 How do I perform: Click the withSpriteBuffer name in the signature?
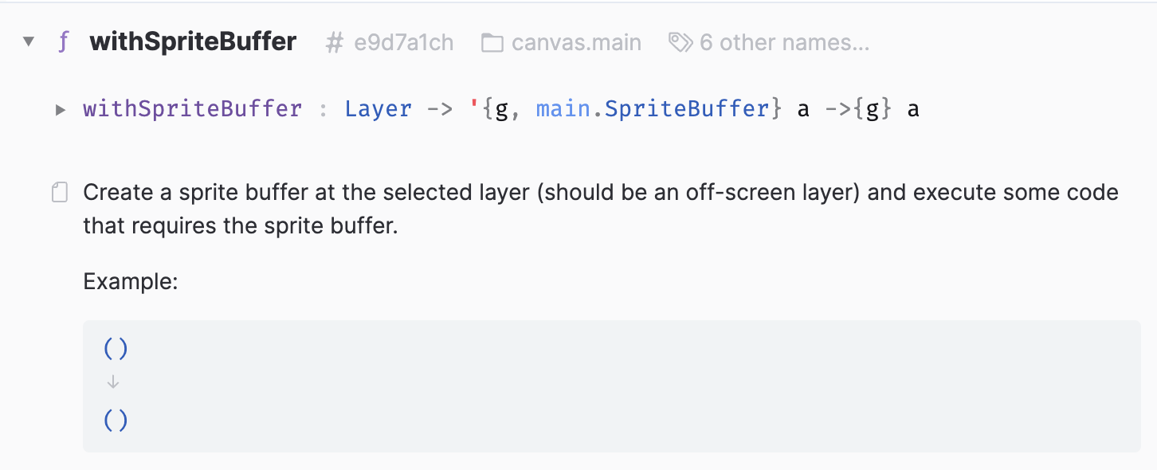click(x=192, y=108)
